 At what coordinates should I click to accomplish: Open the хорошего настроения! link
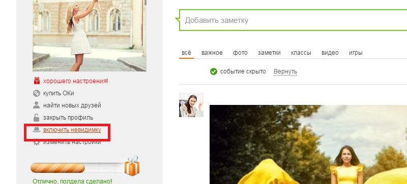tap(75, 81)
